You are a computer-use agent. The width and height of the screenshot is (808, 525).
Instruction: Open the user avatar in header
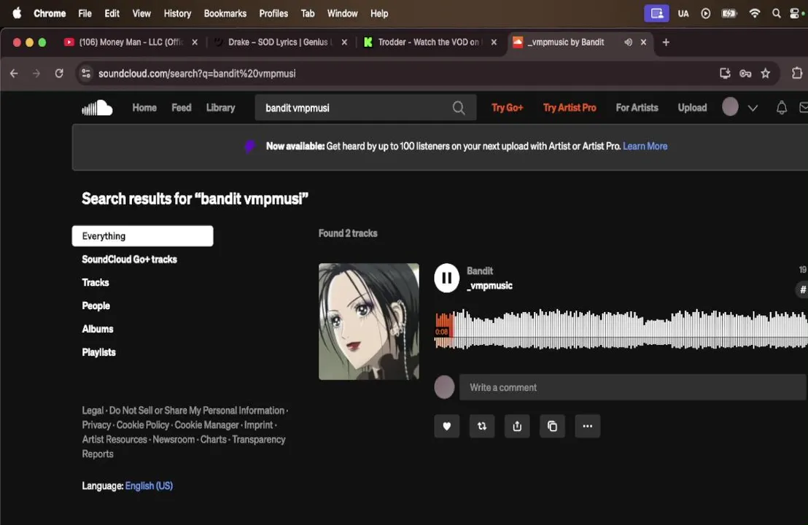(730, 106)
